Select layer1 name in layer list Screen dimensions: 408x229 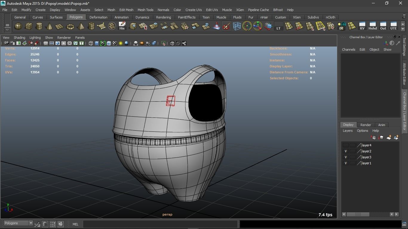click(366, 163)
